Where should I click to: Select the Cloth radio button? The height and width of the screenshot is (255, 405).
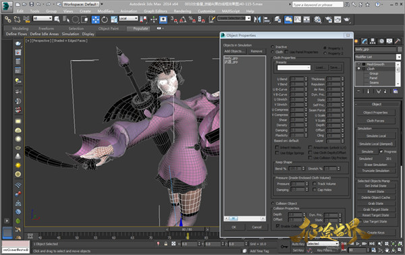point(273,52)
